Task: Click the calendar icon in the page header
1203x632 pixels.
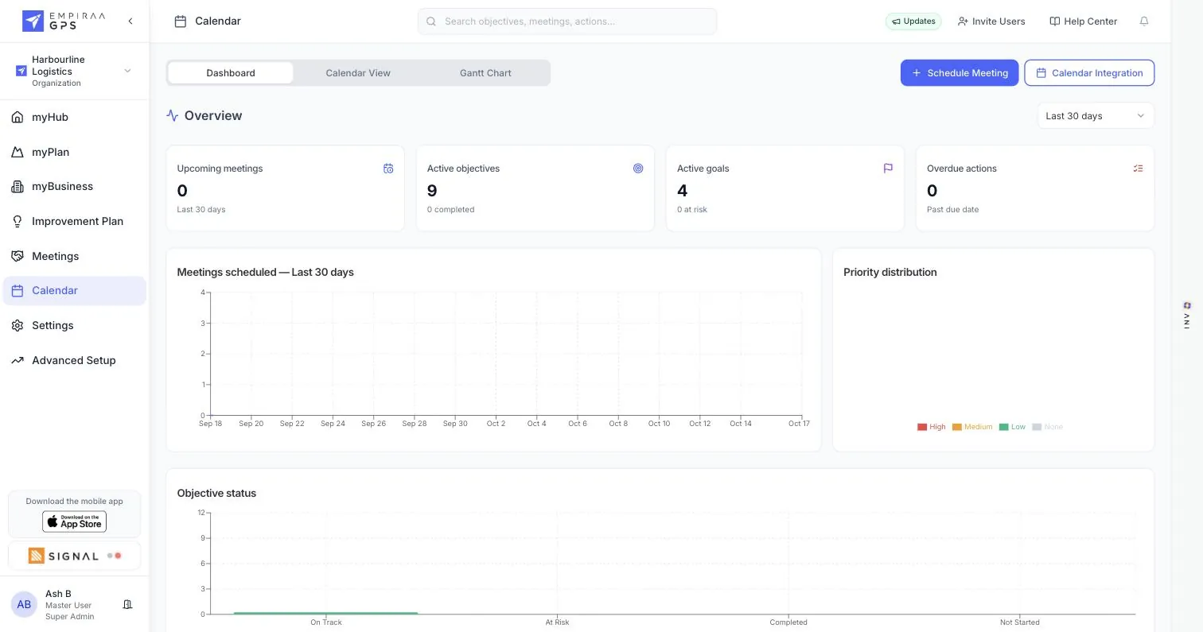Action: 181,21
